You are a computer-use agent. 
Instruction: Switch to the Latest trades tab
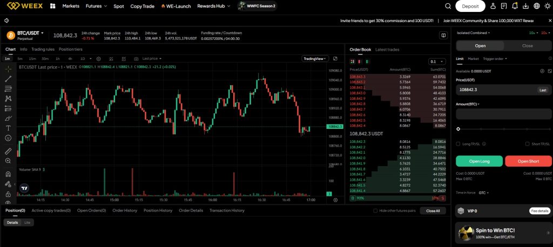point(387,50)
